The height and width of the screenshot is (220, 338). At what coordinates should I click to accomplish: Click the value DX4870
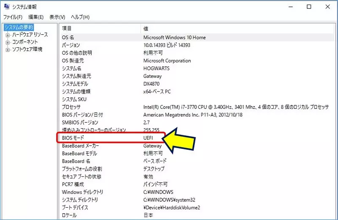point(151,84)
